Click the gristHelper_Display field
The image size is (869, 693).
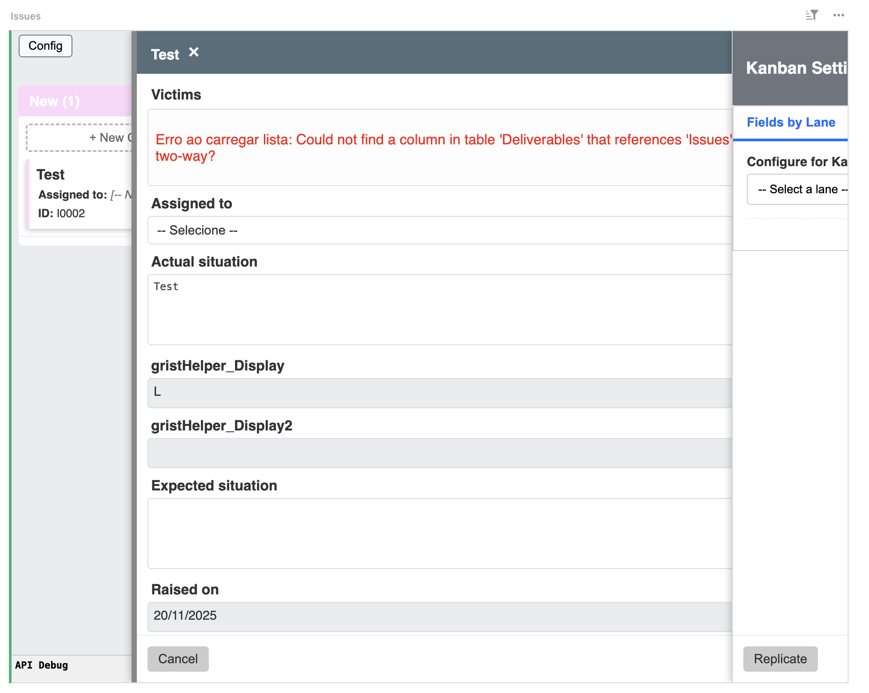coord(439,393)
